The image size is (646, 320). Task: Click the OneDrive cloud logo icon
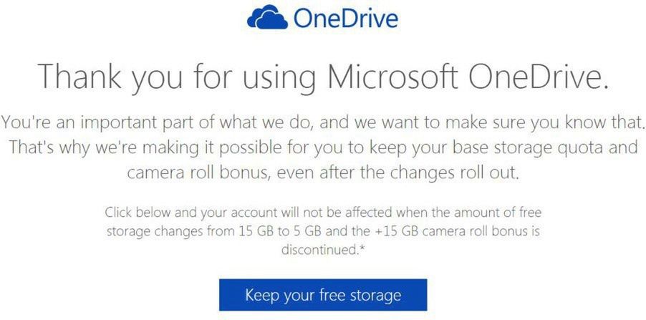267,19
